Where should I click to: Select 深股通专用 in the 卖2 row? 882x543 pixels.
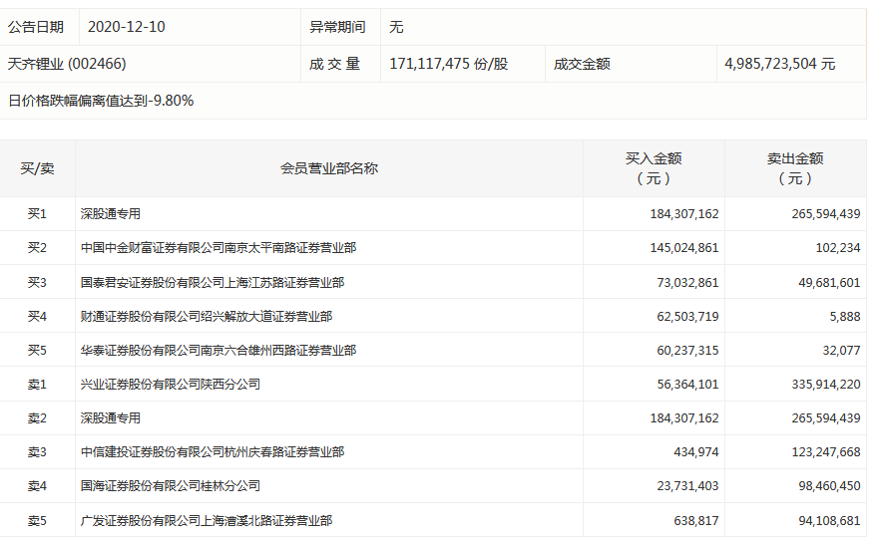(x=110, y=418)
